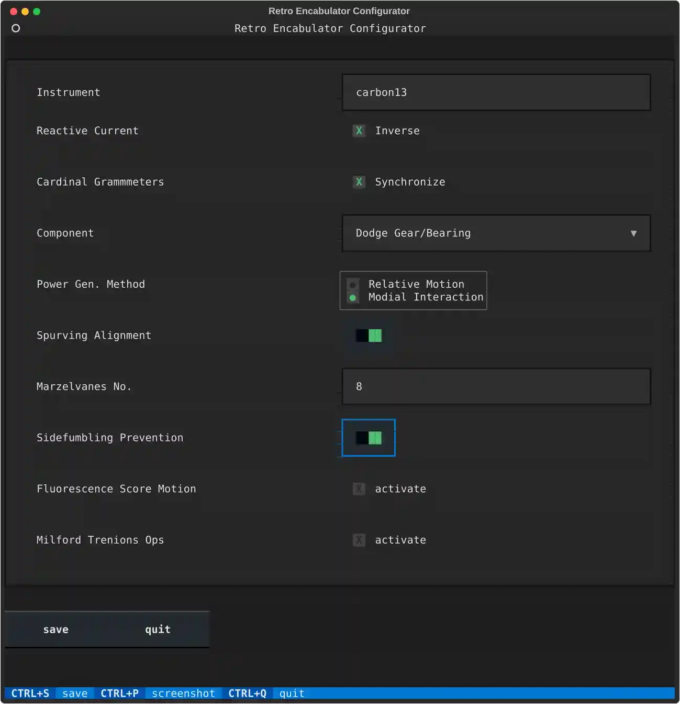Click quit next to CTRL+Q shortcut
This screenshot has width=680, height=704.
(291, 693)
